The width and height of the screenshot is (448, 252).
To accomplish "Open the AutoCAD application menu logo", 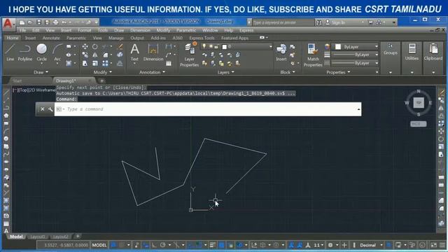I will pos(8,24).
